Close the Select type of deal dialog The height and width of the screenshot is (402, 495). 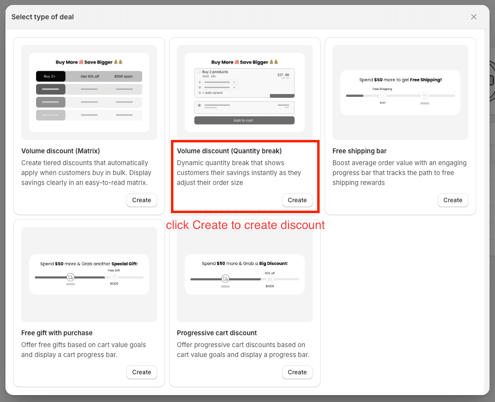click(474, 17)
